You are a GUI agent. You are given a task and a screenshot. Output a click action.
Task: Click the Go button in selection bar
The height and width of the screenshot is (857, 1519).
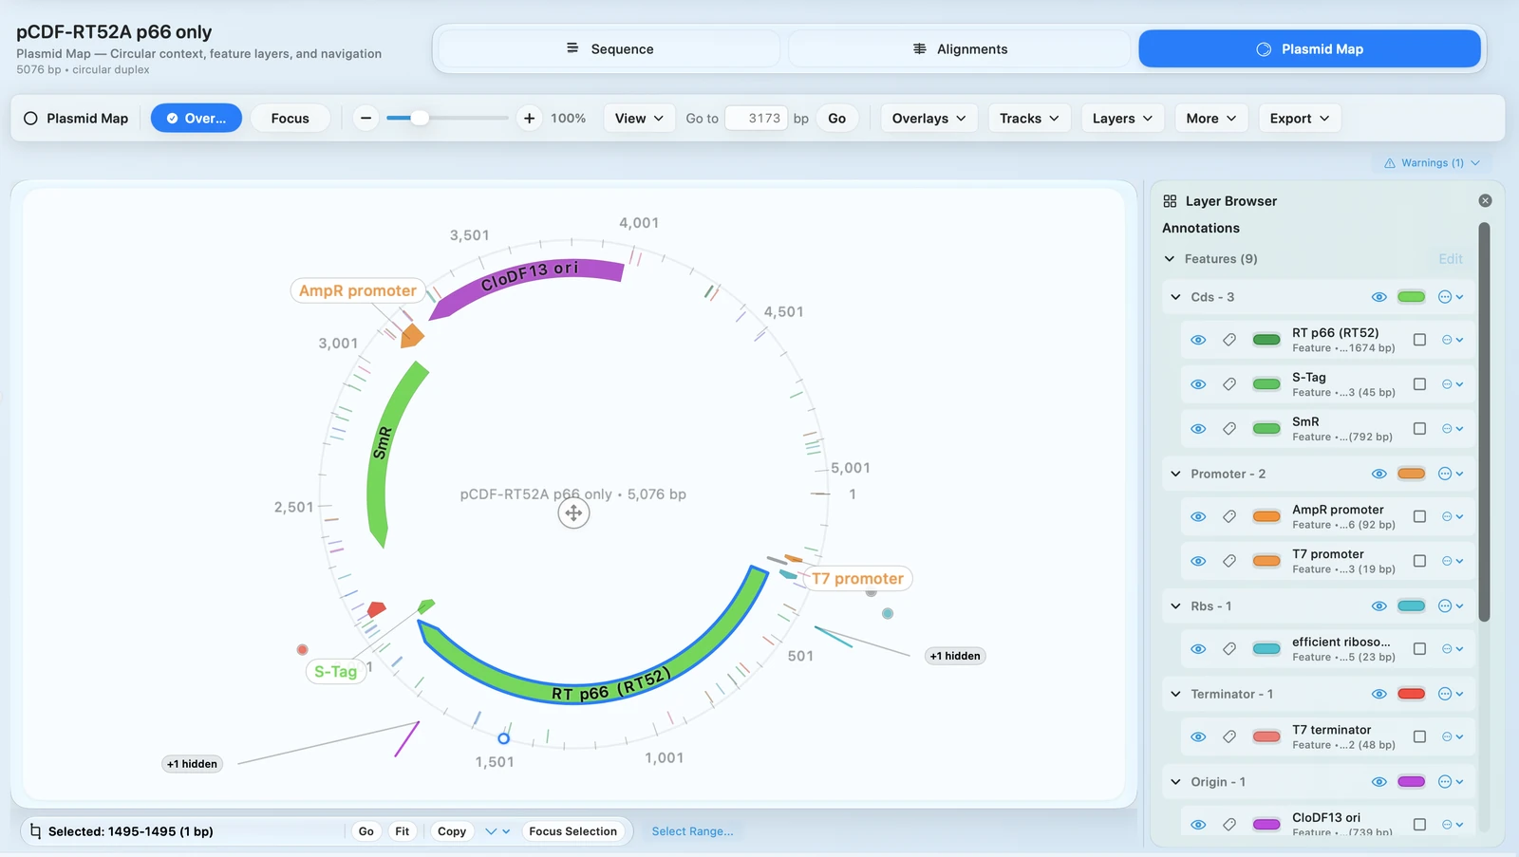[366, 831]
